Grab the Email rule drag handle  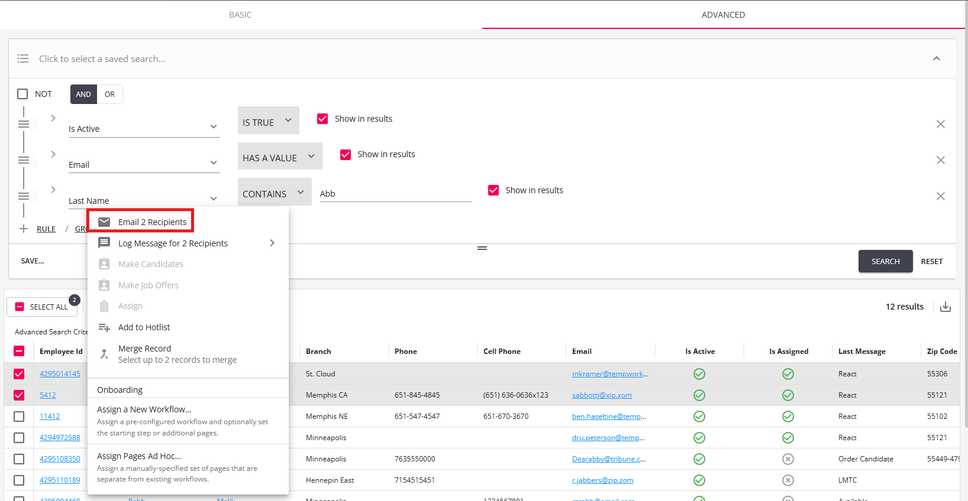[x=24, y=160]
